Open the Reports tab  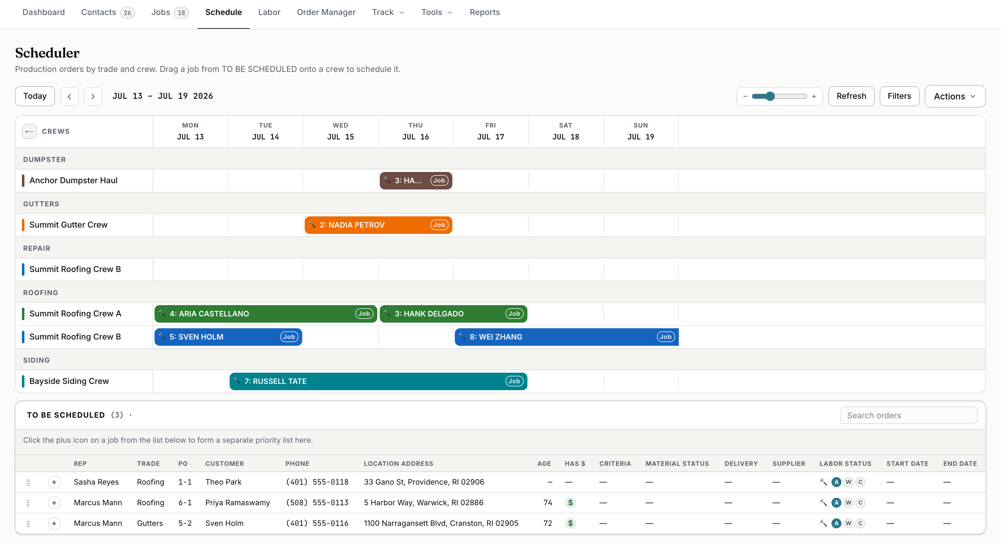485,12
